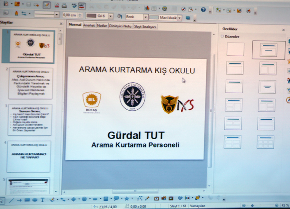Select the Stars shape tool
290x209 pixels.
tap(127, 198)
